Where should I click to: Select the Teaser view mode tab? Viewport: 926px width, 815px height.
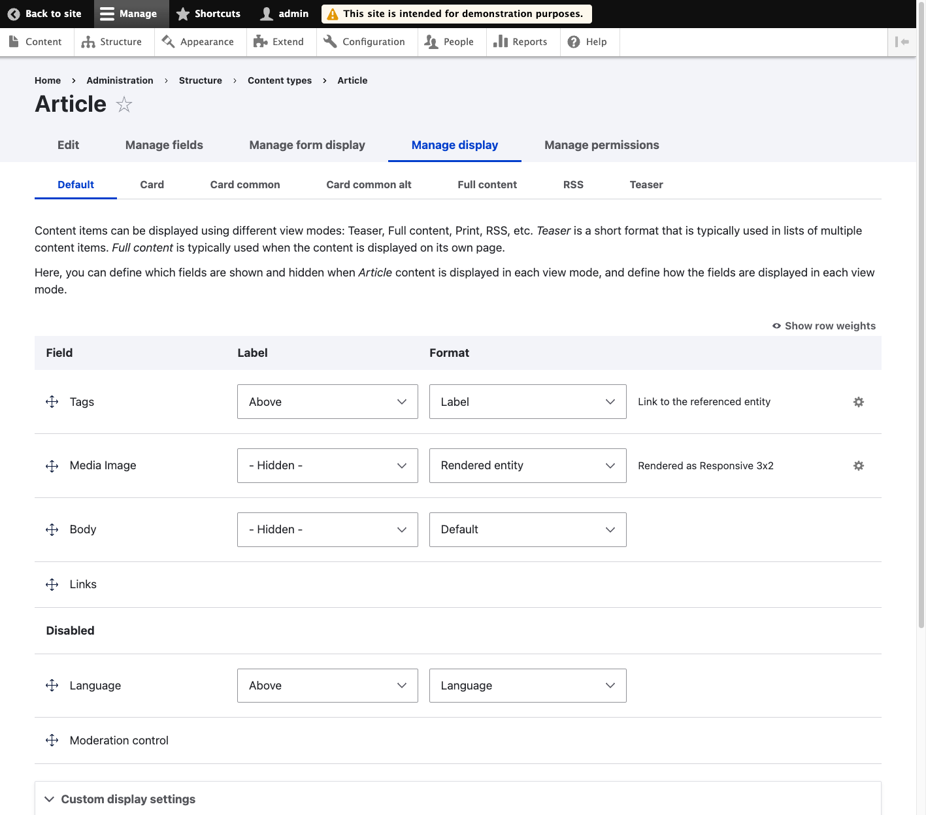pyautogui.click(x=646, y=184)
